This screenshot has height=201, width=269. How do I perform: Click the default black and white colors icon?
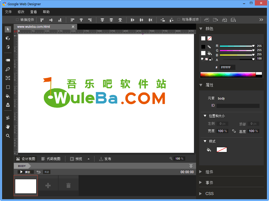click(x=203, y=59)
